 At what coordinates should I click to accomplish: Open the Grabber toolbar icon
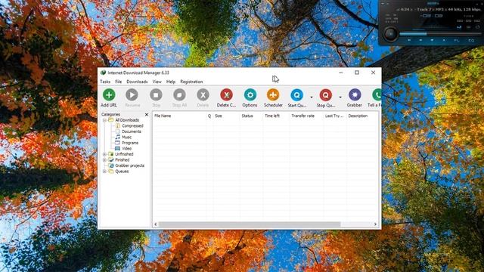pos(355,95)
